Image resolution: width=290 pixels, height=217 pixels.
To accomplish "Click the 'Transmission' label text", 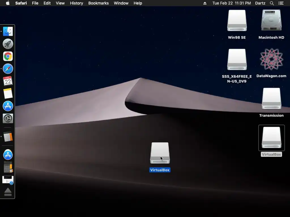I will (x=271, y=116).
